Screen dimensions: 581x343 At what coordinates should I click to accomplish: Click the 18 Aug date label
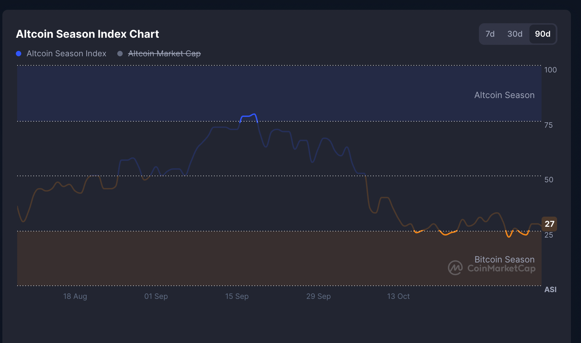(x=75, y=297)
